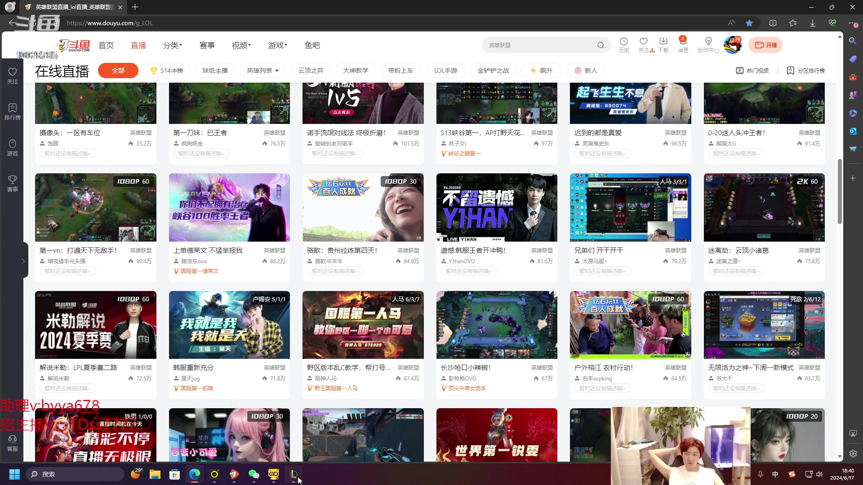The height and width of the screenshot is (485, 863).
Task: Click the microphone icon in system tray
Action: pyautogui.click(x=761, y=474)
